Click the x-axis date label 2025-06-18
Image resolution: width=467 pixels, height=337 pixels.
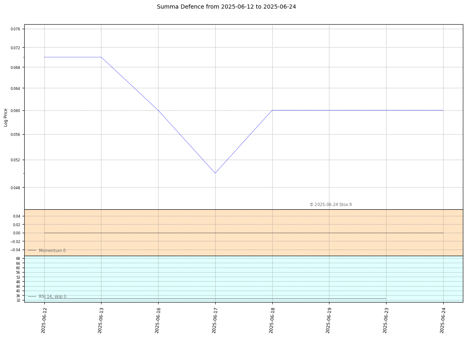(271, 320)
